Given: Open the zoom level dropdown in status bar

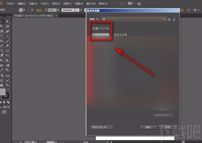Looking at the screenshot, I should point(36,142).
